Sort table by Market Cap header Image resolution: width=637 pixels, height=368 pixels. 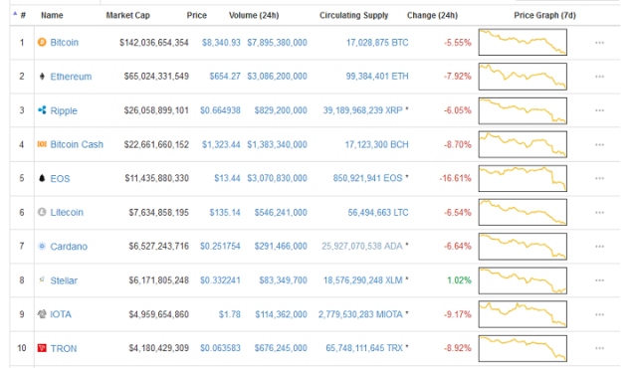[x=128, y=16]
